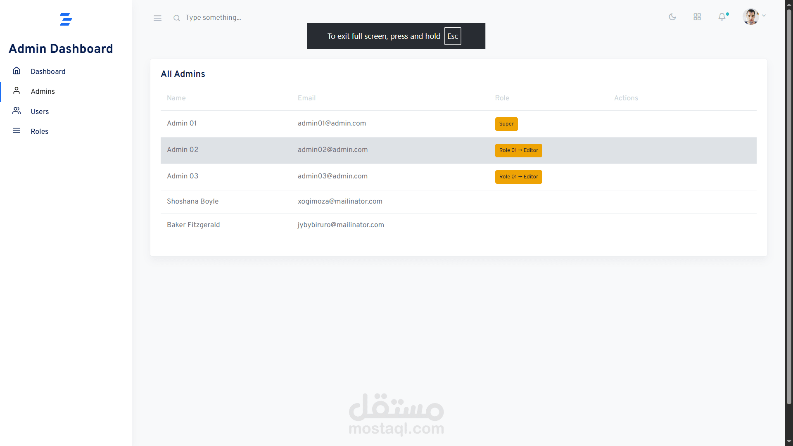Click the profile avatar picture
Screen dimensions: 793x446
pyautogui.click(x=751, y=17)
